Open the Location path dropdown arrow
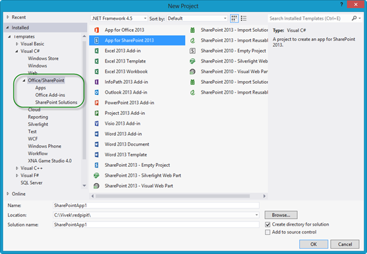 click(x=256, y=215)
